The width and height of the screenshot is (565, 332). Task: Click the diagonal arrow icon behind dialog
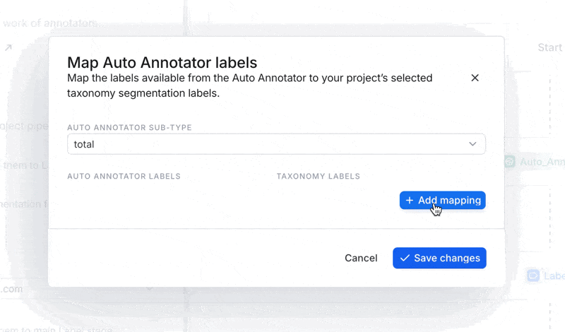point(8,47)
